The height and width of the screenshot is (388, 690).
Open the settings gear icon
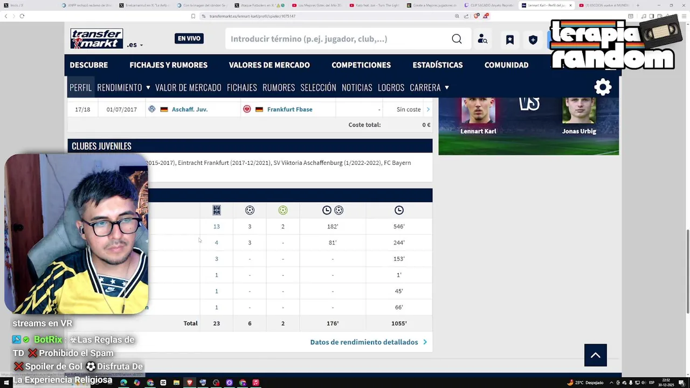click(x=603, y=87)
